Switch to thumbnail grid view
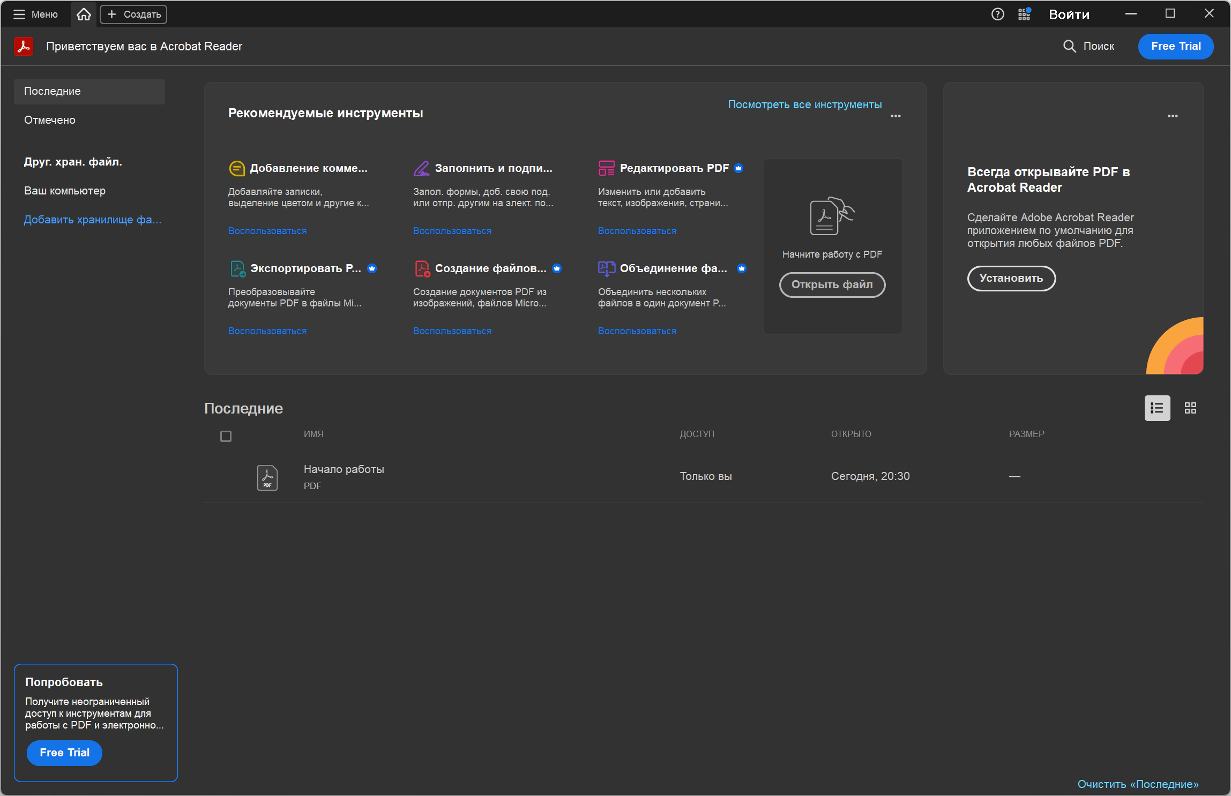 1190,408
